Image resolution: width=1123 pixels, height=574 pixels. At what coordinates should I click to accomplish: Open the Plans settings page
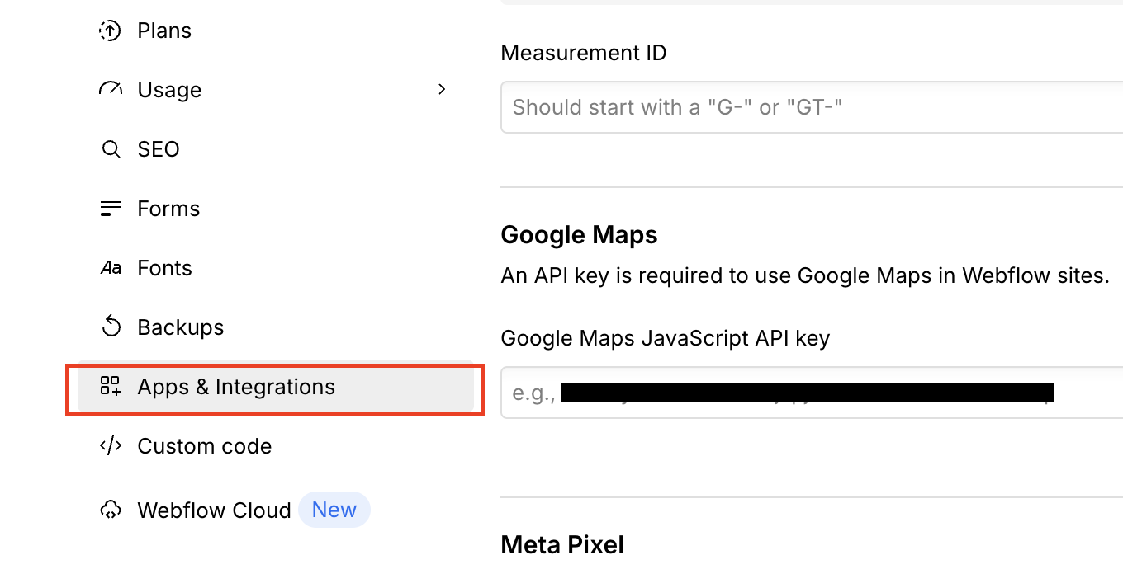(x=164, y=31)
